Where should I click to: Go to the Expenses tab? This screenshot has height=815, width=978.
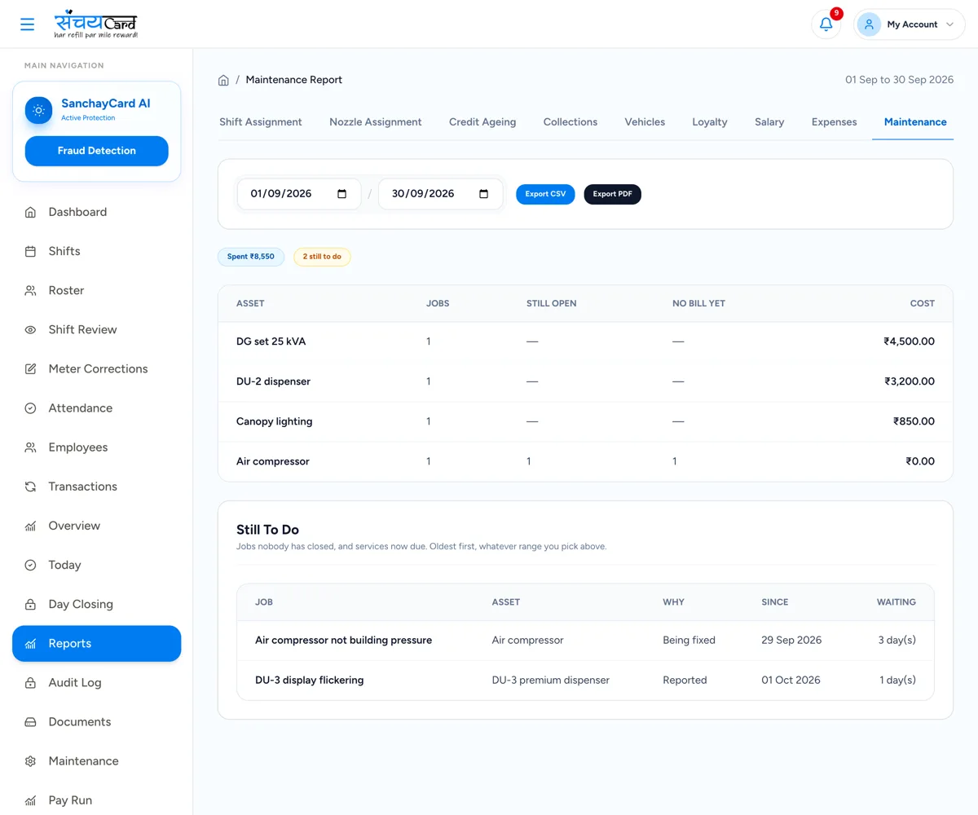click(835, 122)
